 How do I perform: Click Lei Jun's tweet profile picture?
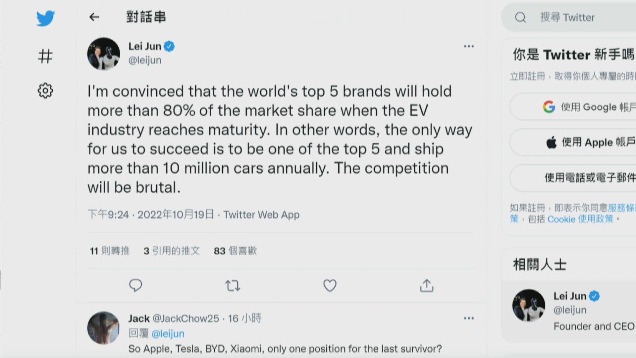point(104,54)
